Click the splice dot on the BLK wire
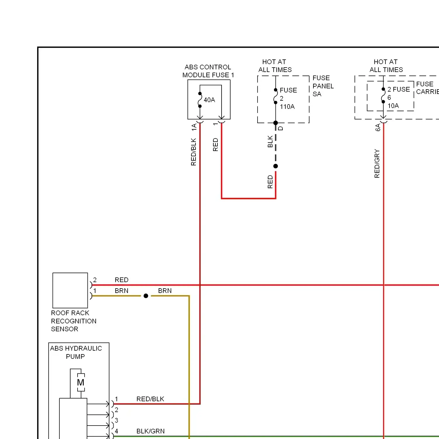The image size is (439, 439). pyautogui.click(x=275, y=166)
